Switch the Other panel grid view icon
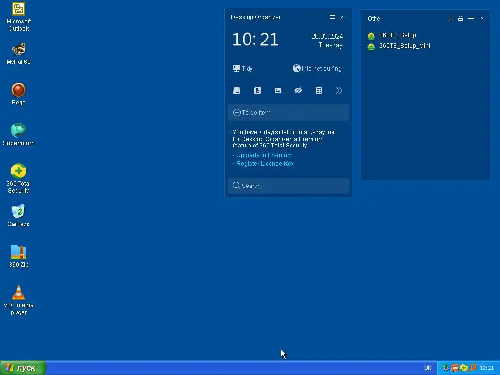 coord(450,19)
